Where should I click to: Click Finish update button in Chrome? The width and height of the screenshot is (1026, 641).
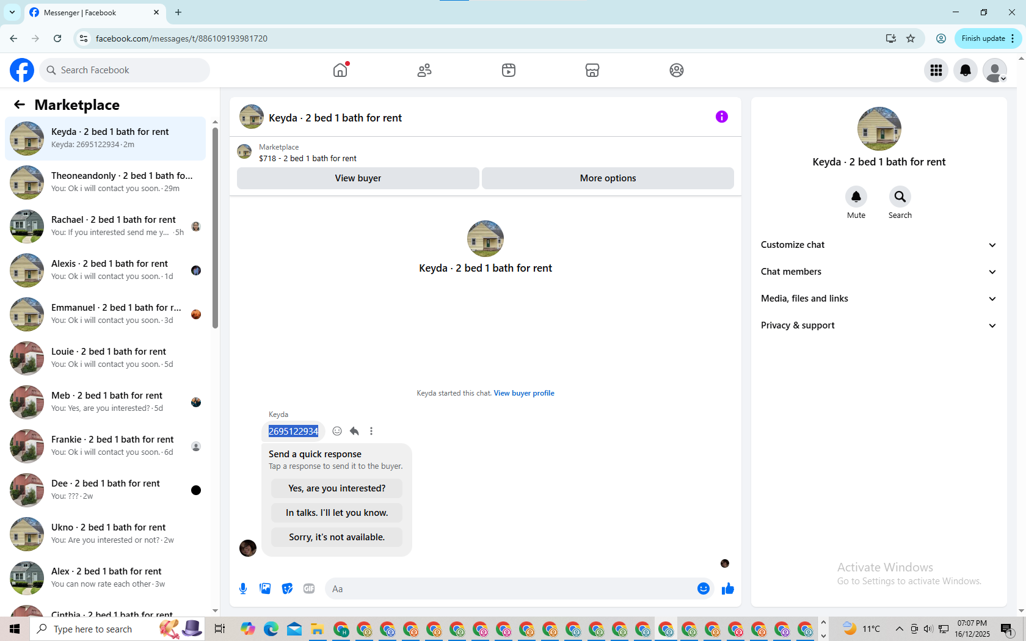pyautogui.click(x=988, y=38)
